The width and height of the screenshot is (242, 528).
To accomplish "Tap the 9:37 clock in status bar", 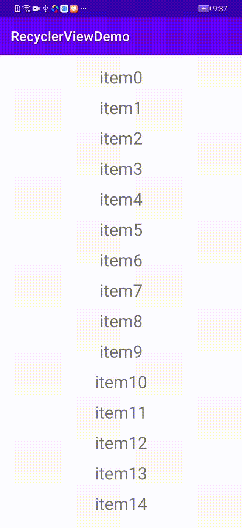I will [220, 8].
